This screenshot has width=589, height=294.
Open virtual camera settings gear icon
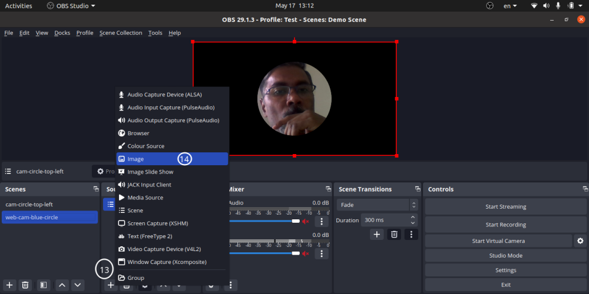[580, 240]
